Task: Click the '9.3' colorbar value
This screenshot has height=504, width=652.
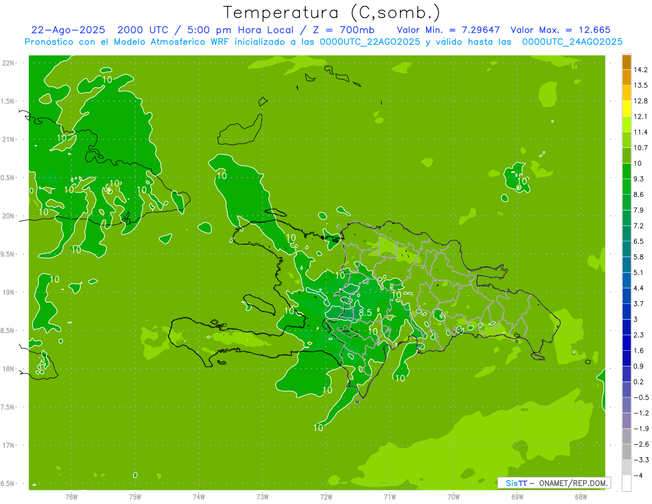Action: click(x=639, y=179)
